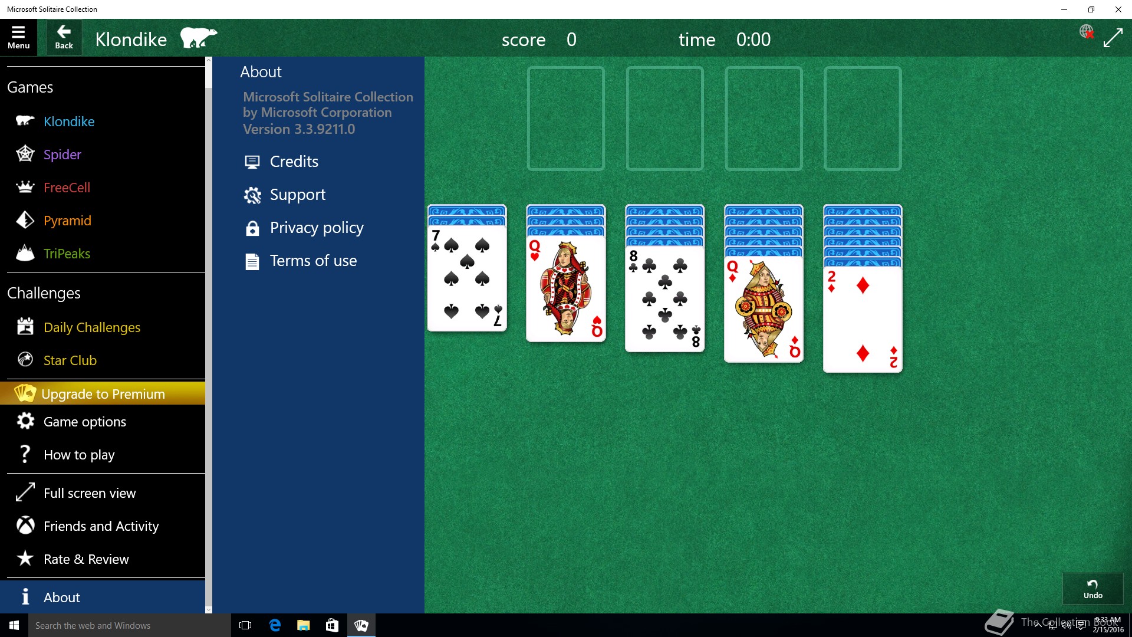The image size is (1132, 637).
Task: Click the Game options gear icon
Action: pos(25,421)
